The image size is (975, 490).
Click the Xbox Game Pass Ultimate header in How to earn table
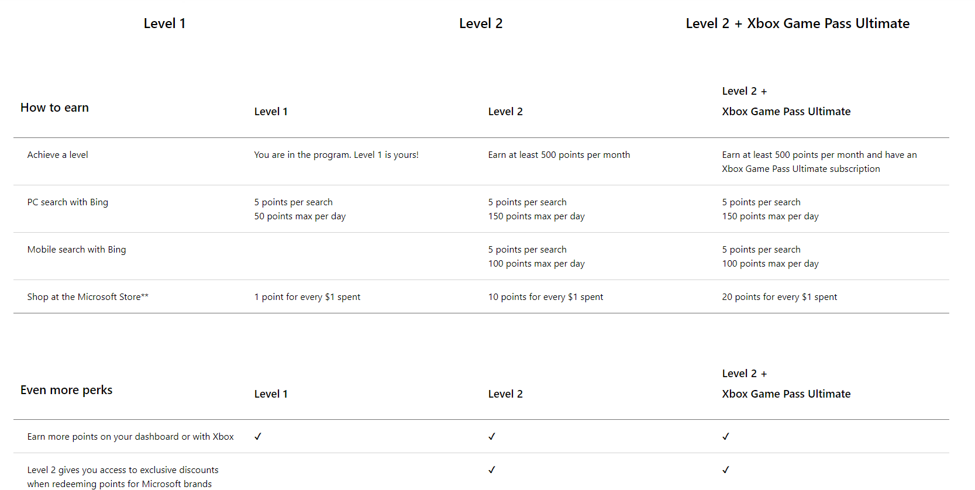786,112
